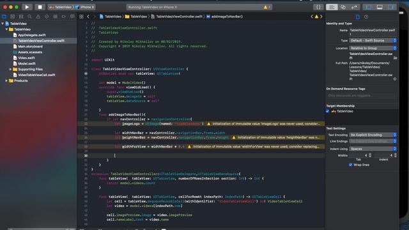The width and height of the screenshot is (409, 230).
Task: Show the Breakpoint navigator
Action: (x=64, y=17)
